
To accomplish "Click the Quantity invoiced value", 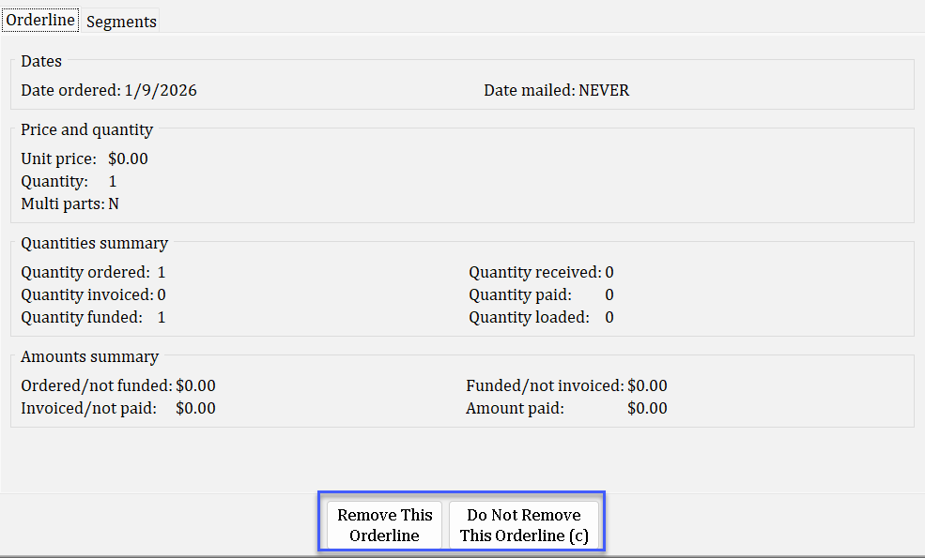I will (162, 294).
